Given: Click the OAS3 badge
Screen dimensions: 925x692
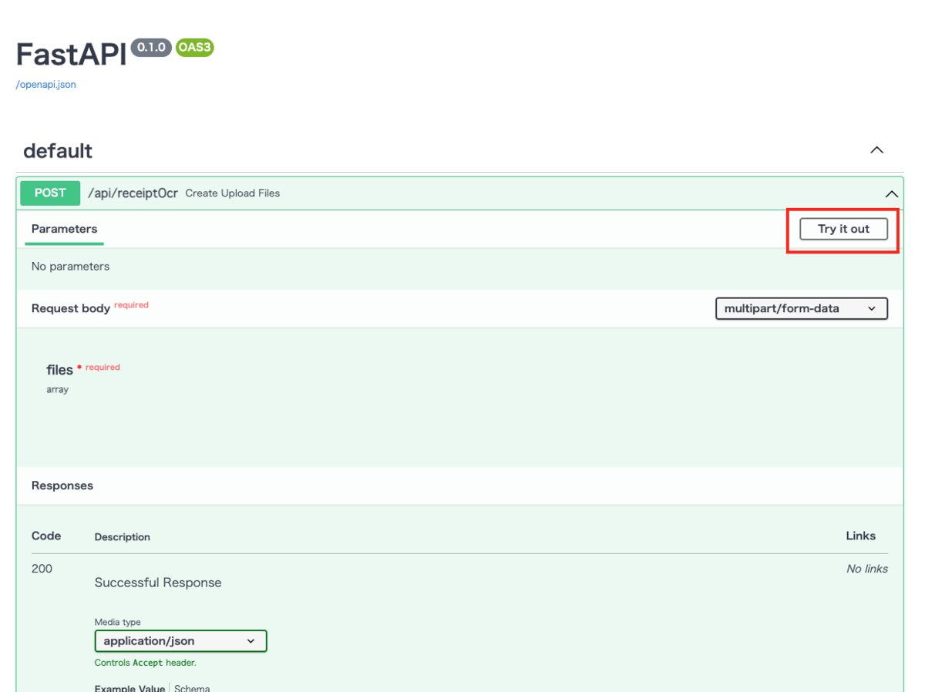Looking at the screenshot, I should [193, 48].
